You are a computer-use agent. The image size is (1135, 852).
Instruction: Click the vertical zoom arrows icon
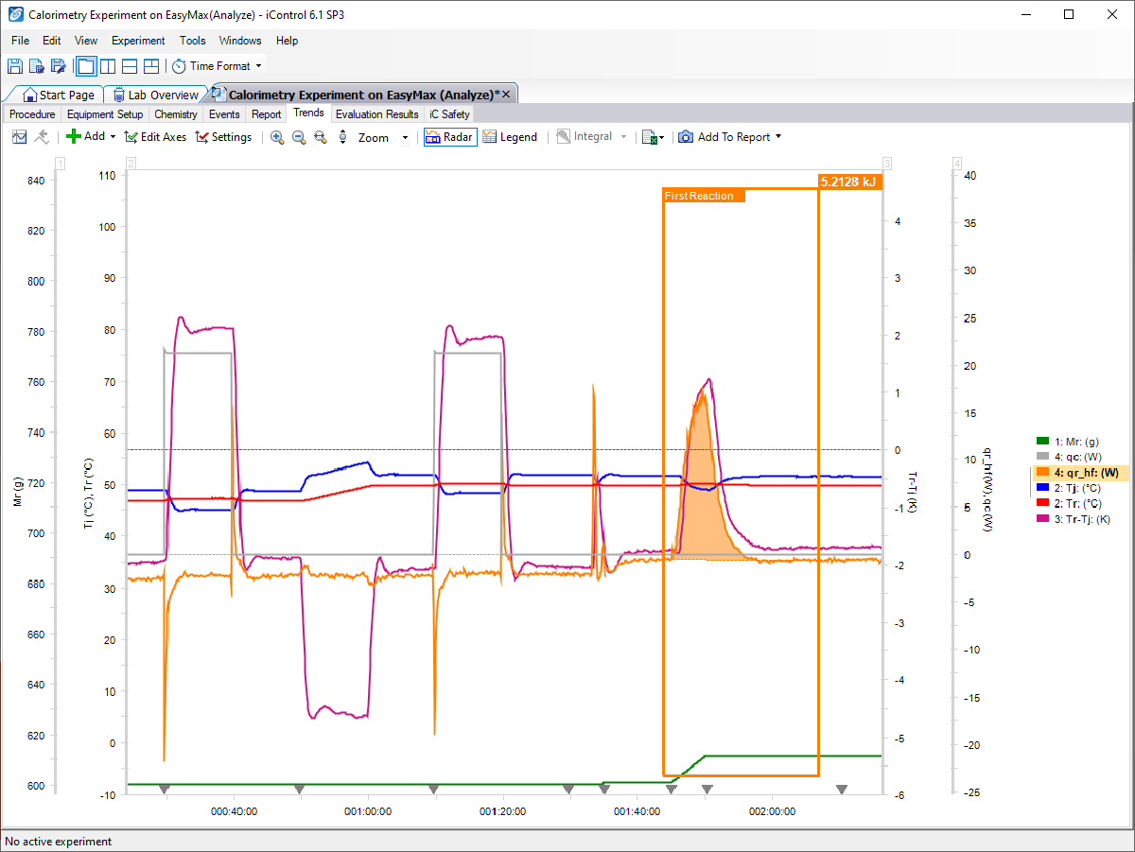[x=342, y=137]
